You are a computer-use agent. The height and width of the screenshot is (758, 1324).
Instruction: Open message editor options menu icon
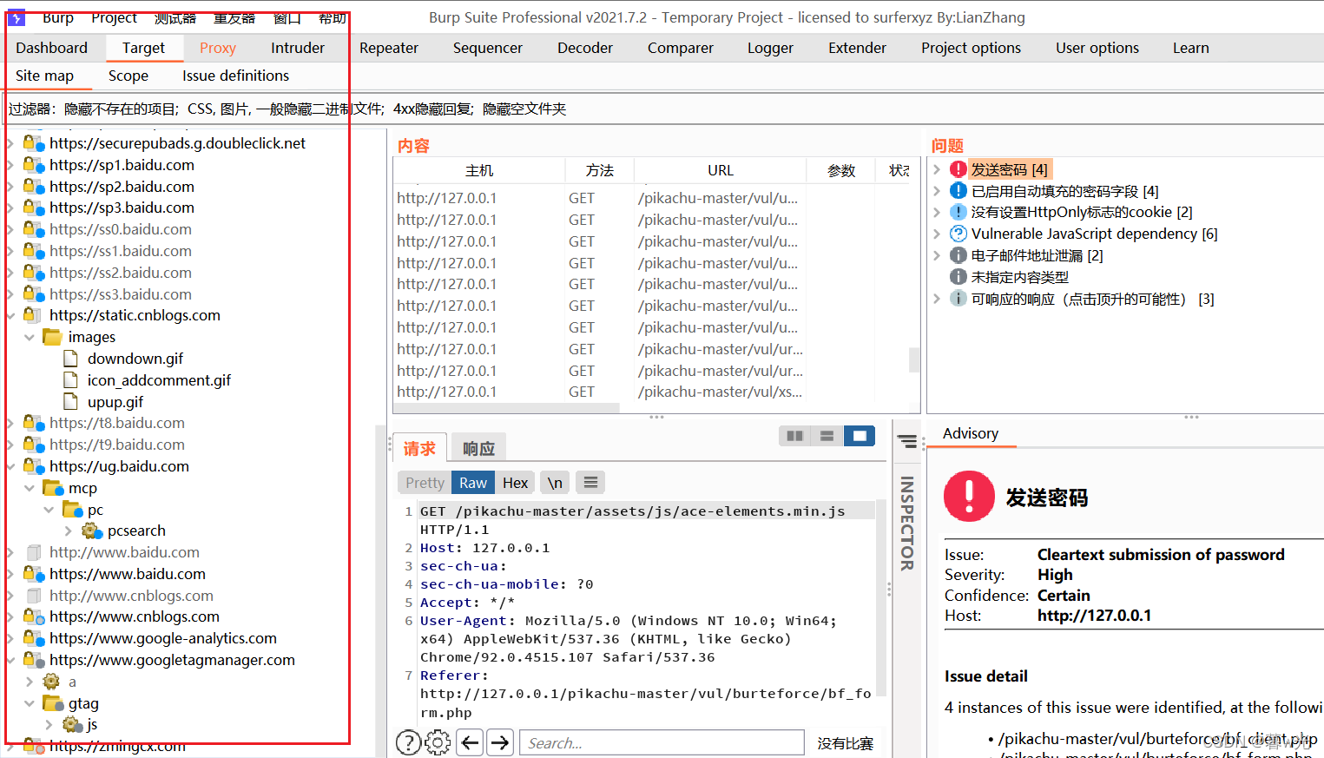tap(590, 483)
